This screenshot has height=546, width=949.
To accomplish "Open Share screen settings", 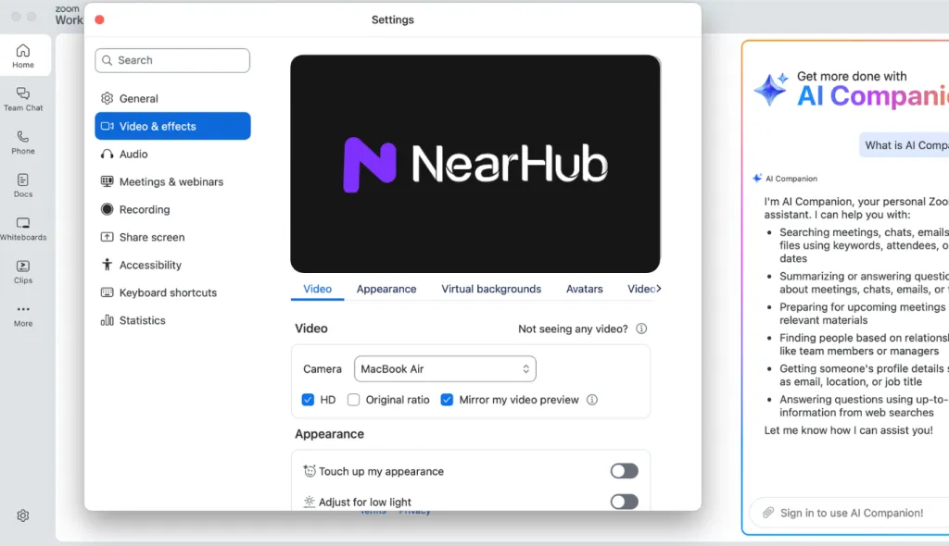I will pos(172,237).
